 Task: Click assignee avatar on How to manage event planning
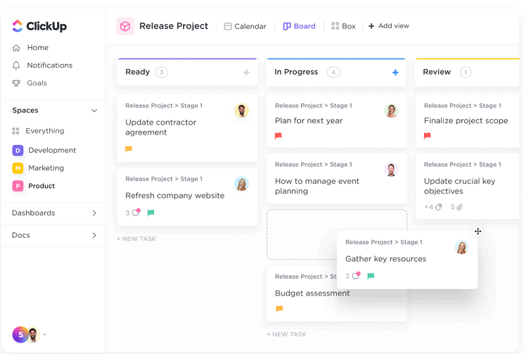click(x=391, y=170)
